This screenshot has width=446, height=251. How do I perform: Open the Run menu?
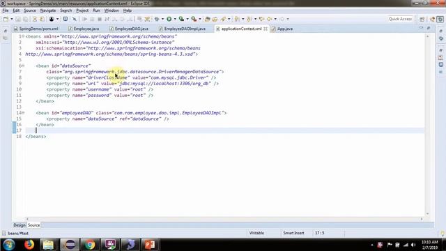tap(96, 10)
